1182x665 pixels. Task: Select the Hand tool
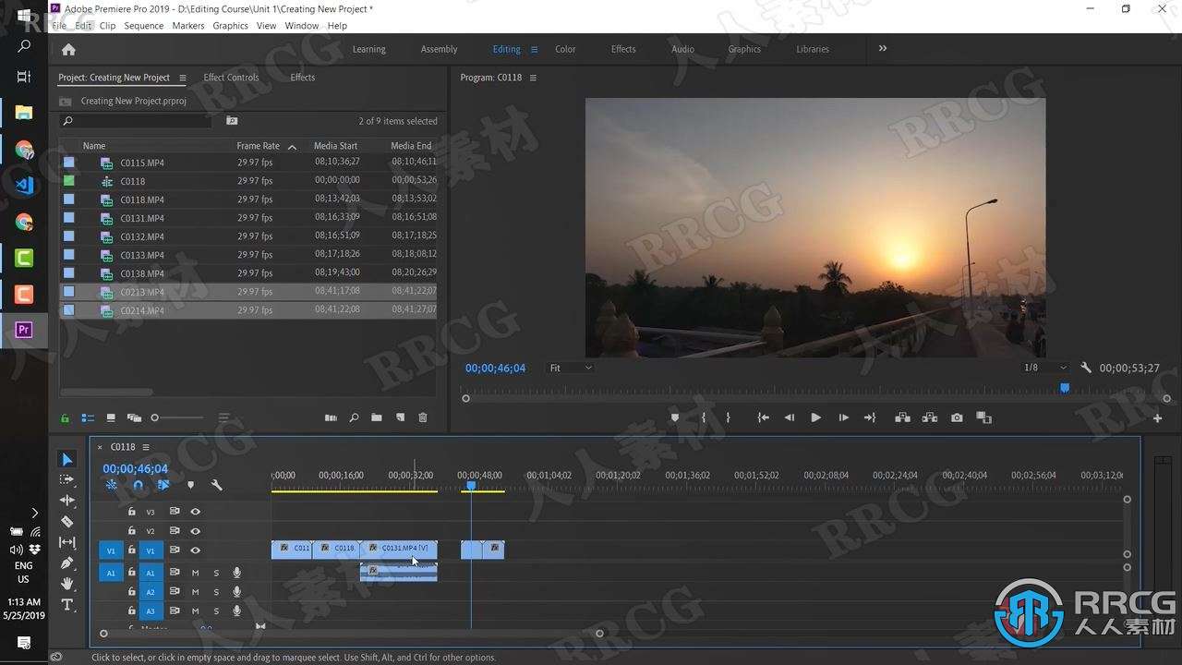click(67, 584)
